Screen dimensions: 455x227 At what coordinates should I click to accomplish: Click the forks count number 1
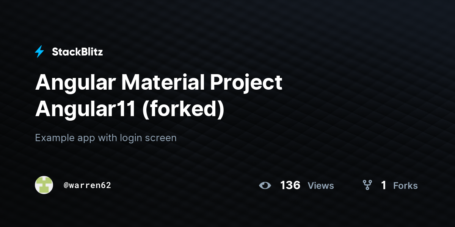tap(384, 185)
